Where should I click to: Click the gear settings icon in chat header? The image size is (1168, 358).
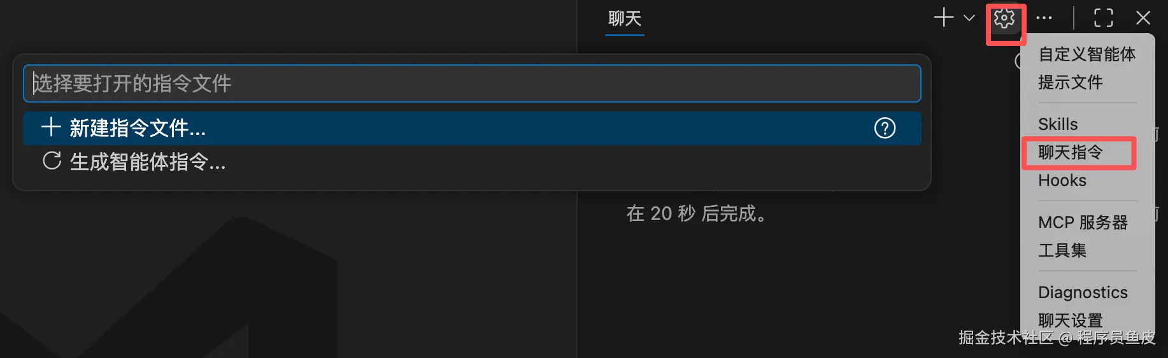[1004, 18]
